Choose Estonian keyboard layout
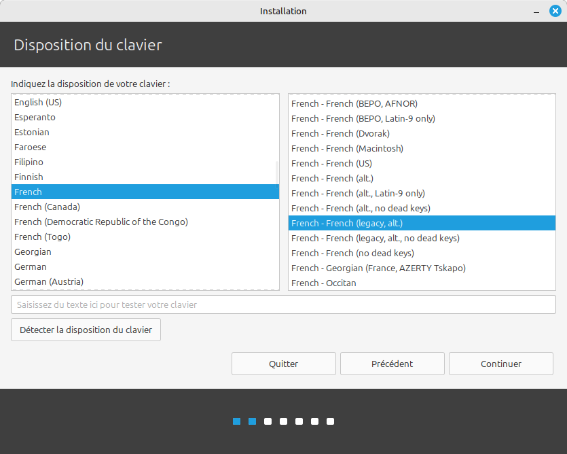Image resolution: width=567 pixels, height=454 pixels. (145, 132)
